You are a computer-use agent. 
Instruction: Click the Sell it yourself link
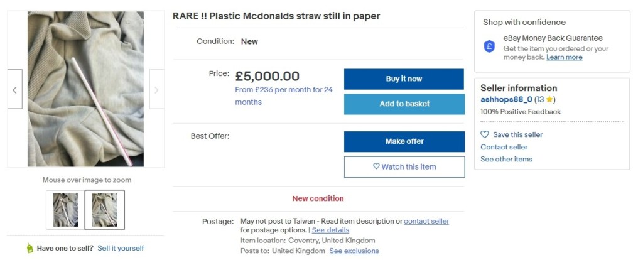pyautogui.click(x=121, y=248)
